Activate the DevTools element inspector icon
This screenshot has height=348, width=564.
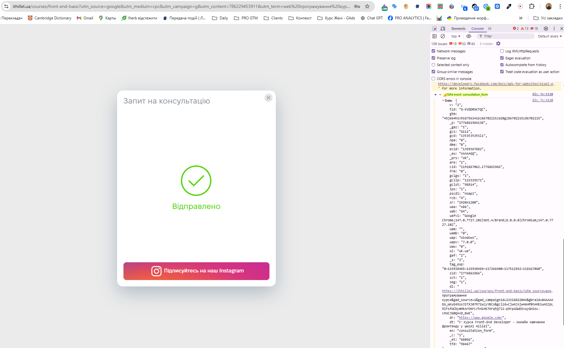coord(435,29)
